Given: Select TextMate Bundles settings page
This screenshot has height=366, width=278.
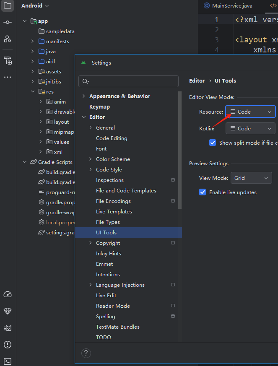Looking at the screenshot, I should (x=118, y=327).
